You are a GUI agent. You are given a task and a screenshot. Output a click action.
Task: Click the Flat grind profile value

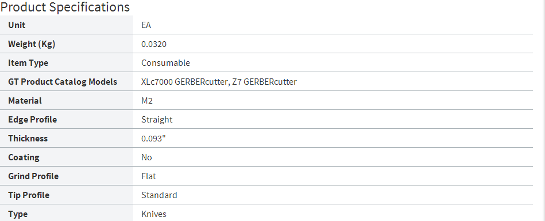[148, 176]
